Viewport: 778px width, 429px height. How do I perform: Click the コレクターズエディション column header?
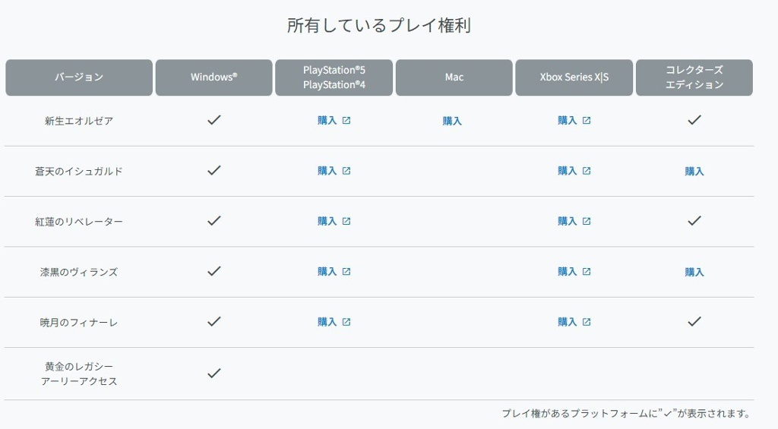coord(694,77)
